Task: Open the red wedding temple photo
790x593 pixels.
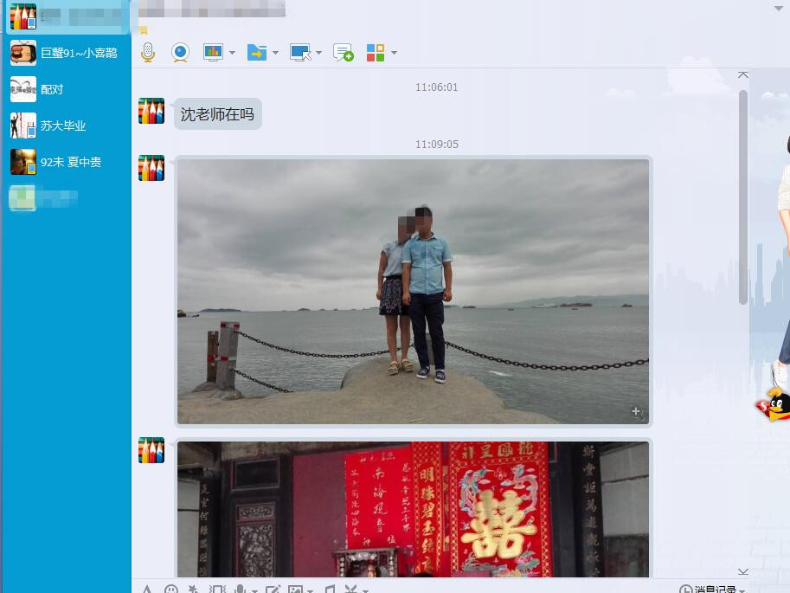Action: point(413,509)
